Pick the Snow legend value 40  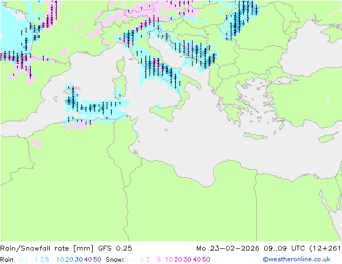pos(197,260)
